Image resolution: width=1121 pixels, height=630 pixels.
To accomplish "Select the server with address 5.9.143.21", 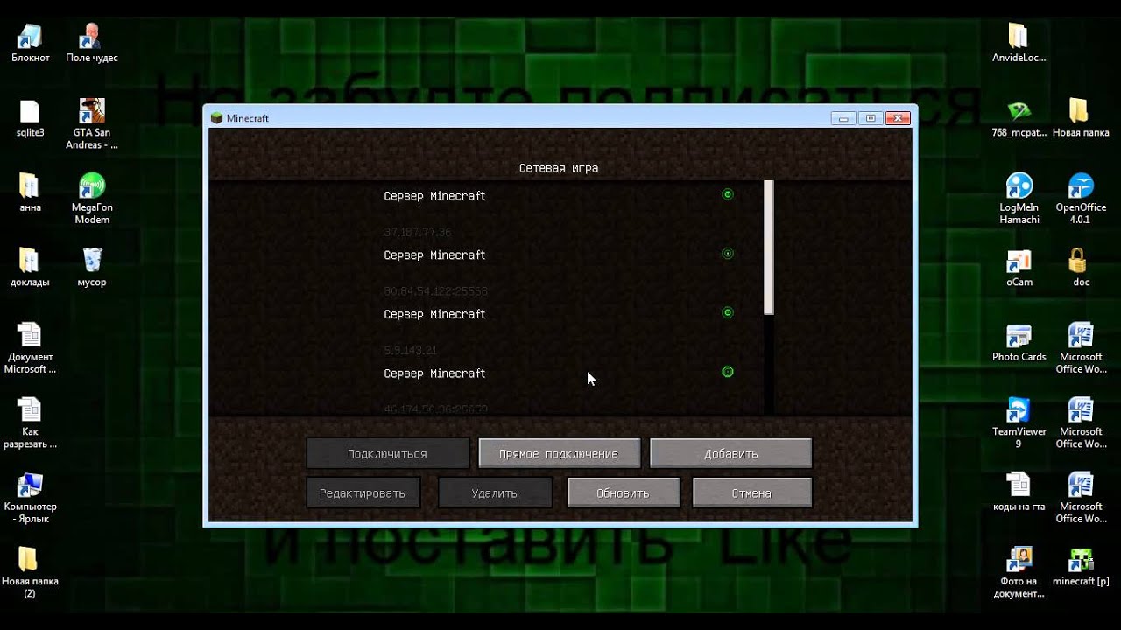I will click(559, 332).
